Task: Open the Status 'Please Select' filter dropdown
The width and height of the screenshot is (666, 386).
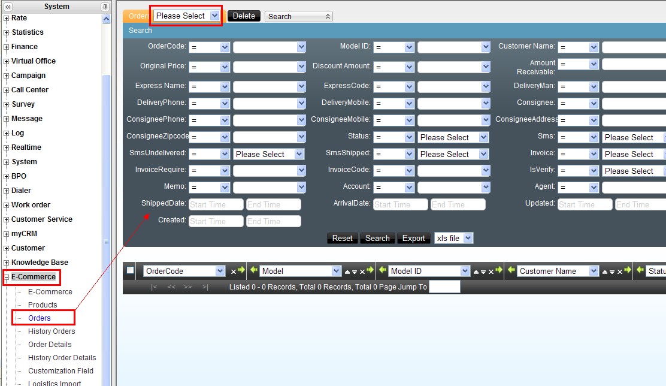Action: [453, 137]
